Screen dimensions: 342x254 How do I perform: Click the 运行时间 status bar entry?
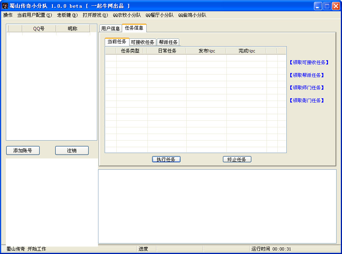pyautogui.click(x=271, y=249)
